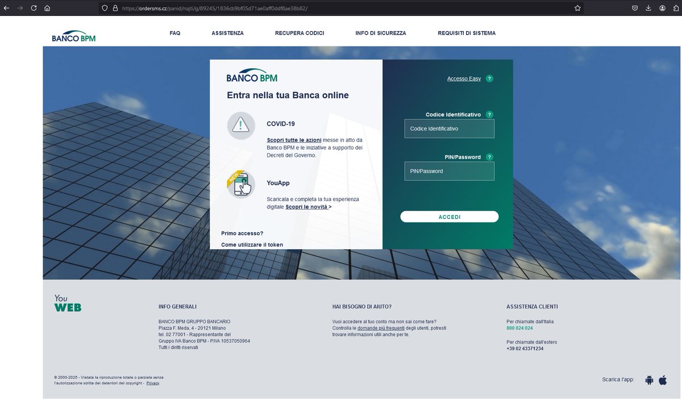The width and height of the screenshot is (682, 401).
Task: Open the browser home page icon
Action: point(47,8)
